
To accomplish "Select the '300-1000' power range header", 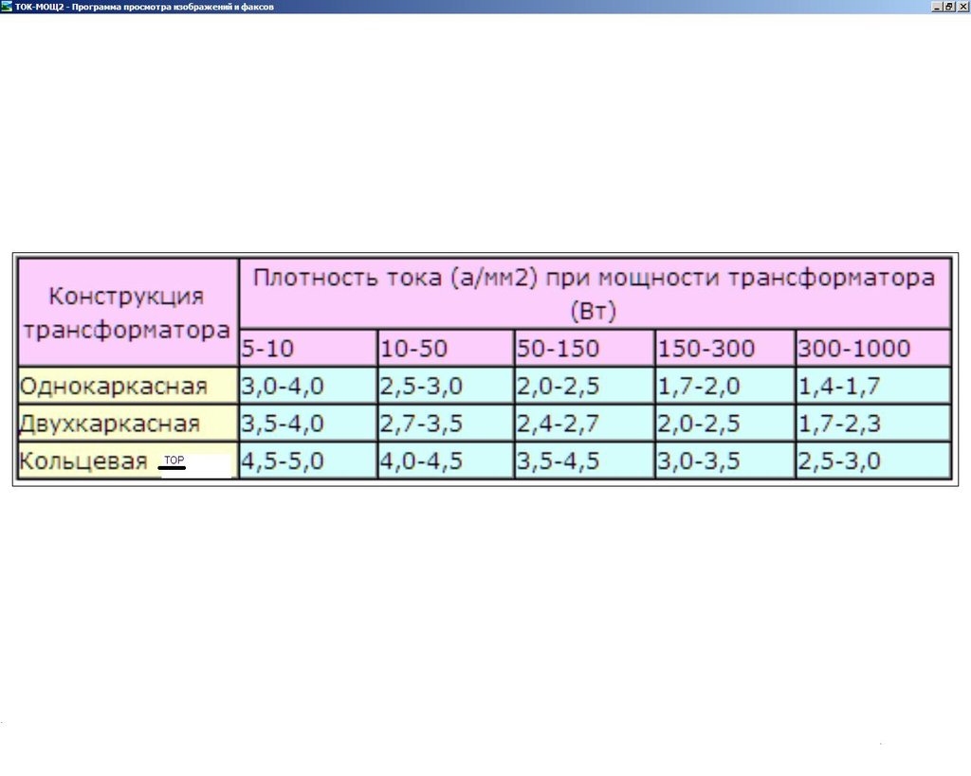I will [873, 349].
